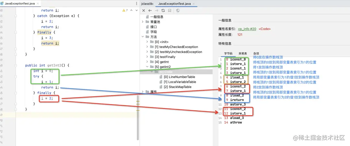Image resolution: width=350 pixels, height=146 pixels.
Task: Click the reload icon in jclasslib toolbar
Action: click(163, 10)
